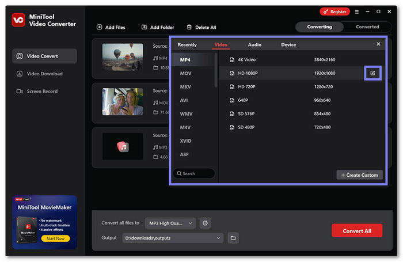Open the Device tab
403x262 pixels.
click(x=288, y=44)
